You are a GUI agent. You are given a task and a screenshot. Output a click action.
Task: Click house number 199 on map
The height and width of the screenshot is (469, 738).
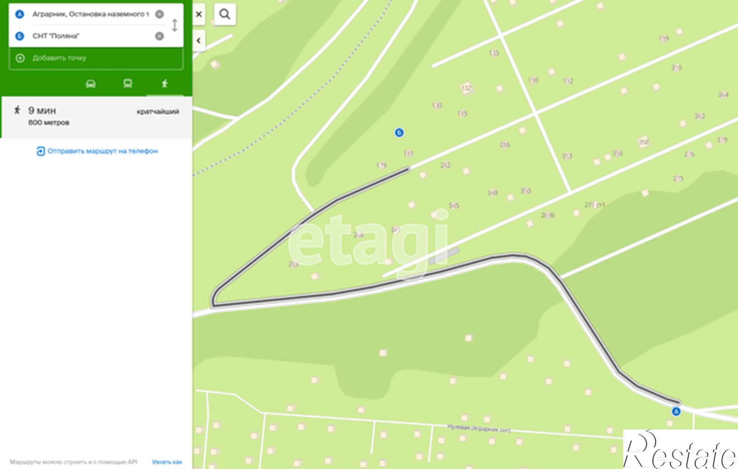tap(663, 38)
